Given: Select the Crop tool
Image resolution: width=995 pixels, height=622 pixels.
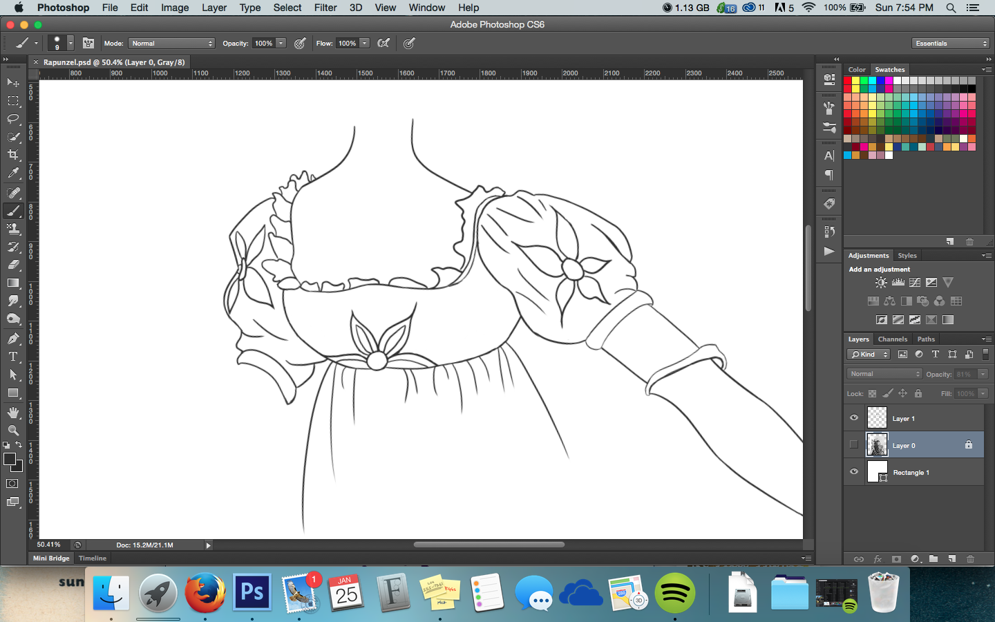Looking at the screenshot, I should click(x=13, y=155).
